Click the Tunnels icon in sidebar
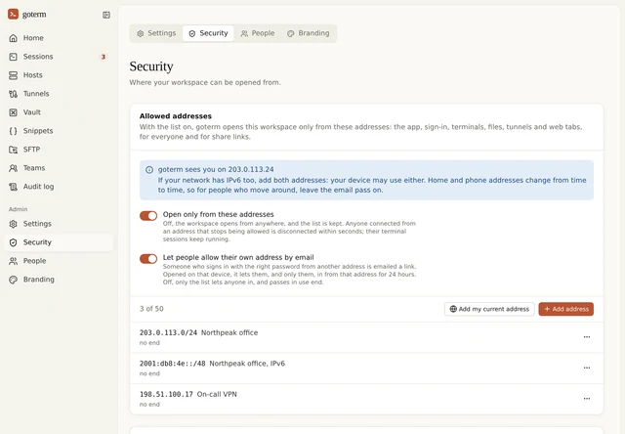Screen dimensions: 625x434 pos(13,94)
